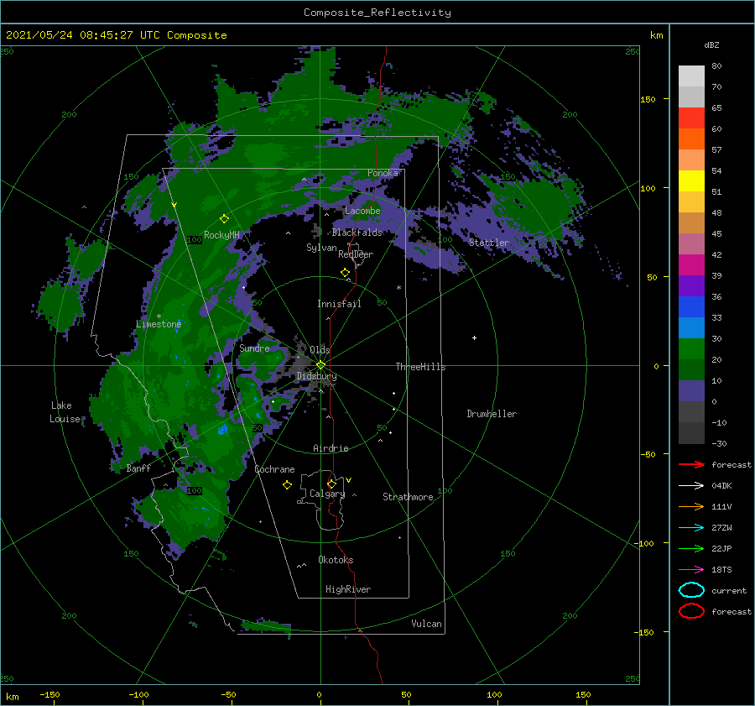Click the Composite_Reflectivity title text
This screenshot has width=755, height=706.
[x=377, y=13]
